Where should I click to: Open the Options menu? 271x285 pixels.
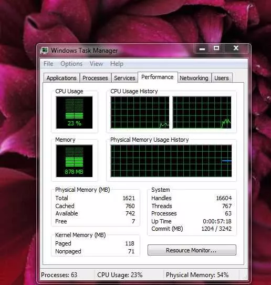(x=71, y=64)
